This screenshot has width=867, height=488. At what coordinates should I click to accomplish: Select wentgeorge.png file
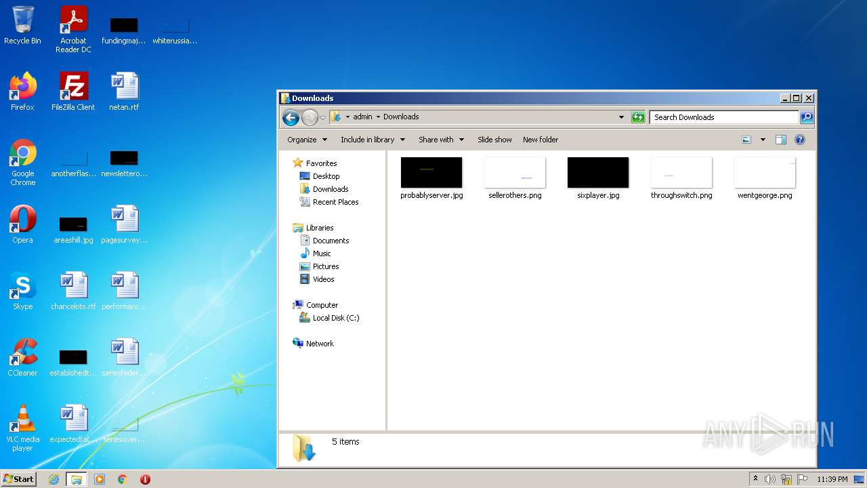tap(765, 178)
